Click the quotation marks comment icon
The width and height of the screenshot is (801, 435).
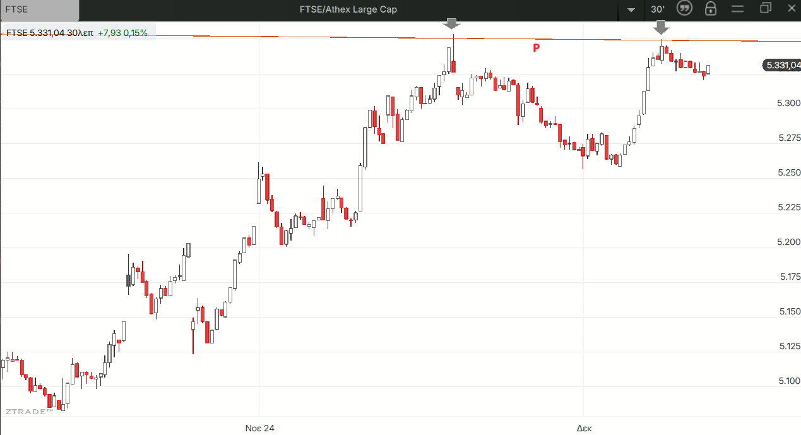click(684, 9)
